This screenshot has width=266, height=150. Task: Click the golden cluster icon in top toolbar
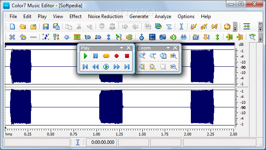[x=227, y=27]
